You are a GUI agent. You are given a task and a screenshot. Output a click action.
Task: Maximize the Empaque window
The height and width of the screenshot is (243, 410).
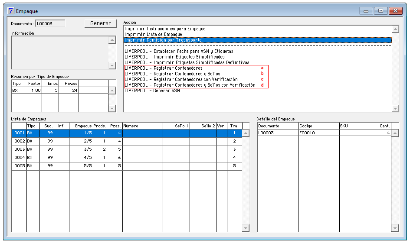point(380,11)
